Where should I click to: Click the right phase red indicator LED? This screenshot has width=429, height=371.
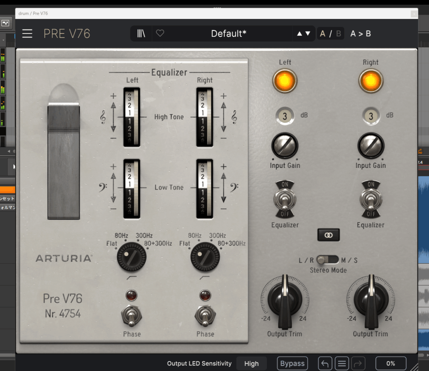(x=205, y=295)
